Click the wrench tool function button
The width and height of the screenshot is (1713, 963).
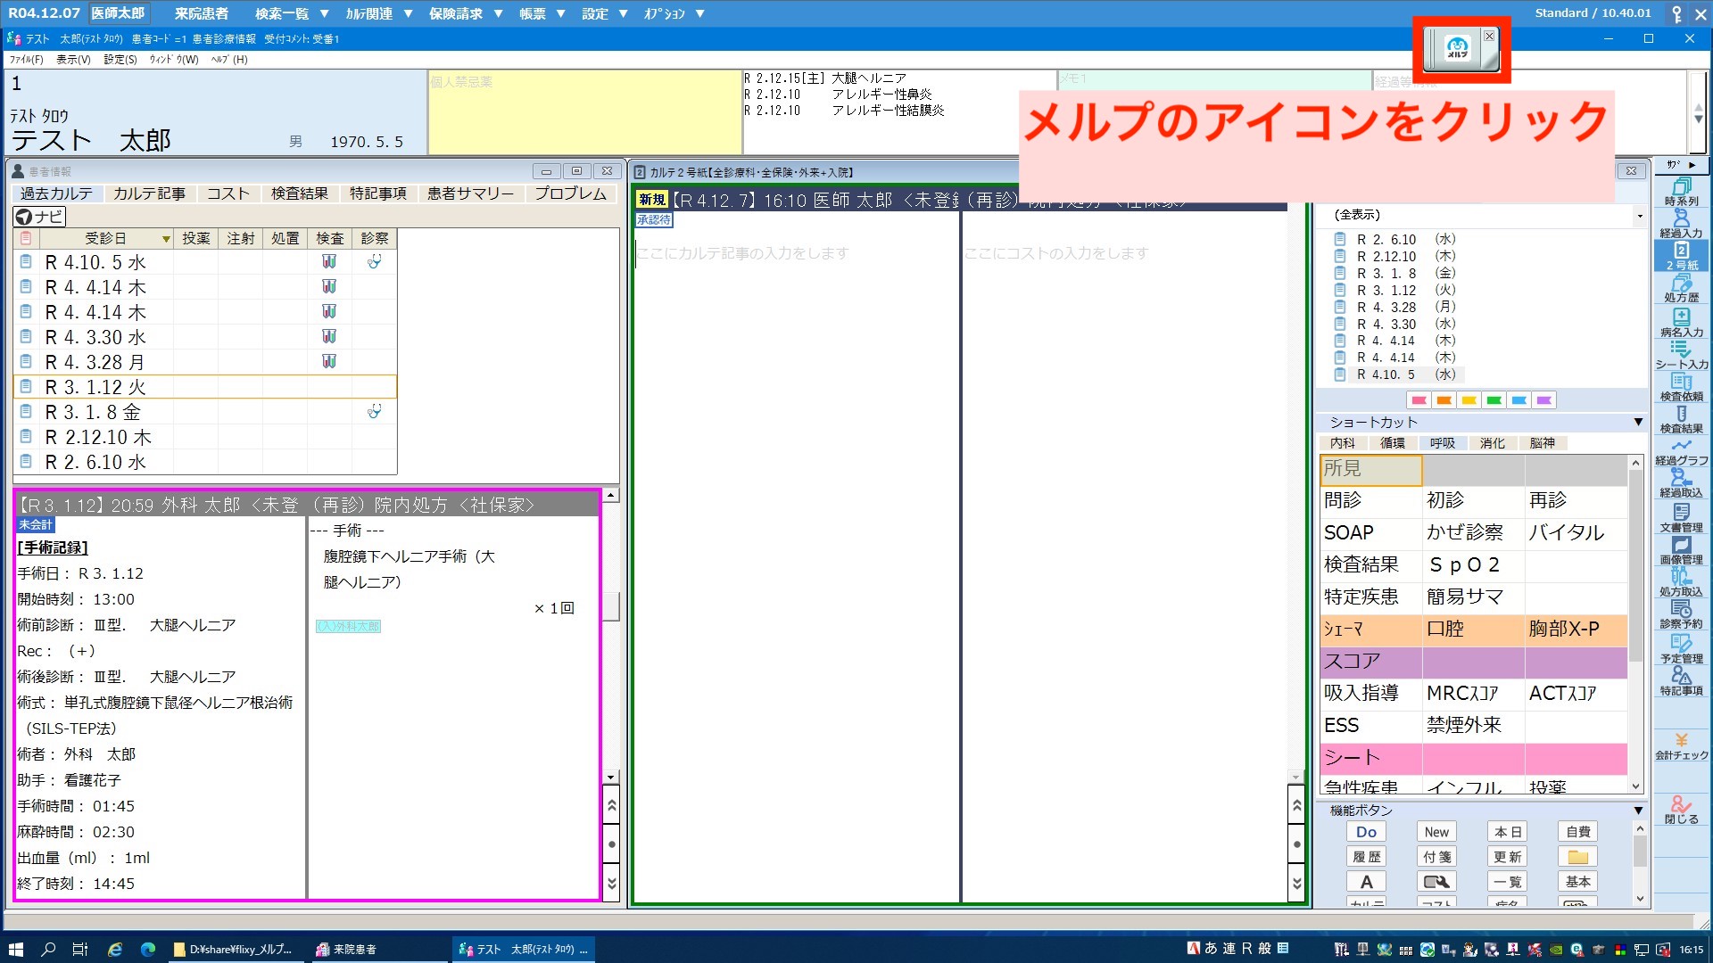(x=1436, y=882)
